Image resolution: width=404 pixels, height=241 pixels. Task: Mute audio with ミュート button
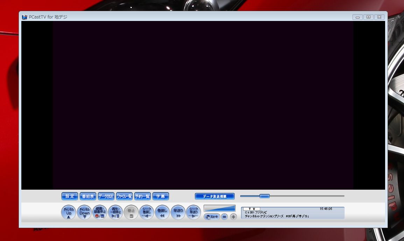[x=212, y=217]
